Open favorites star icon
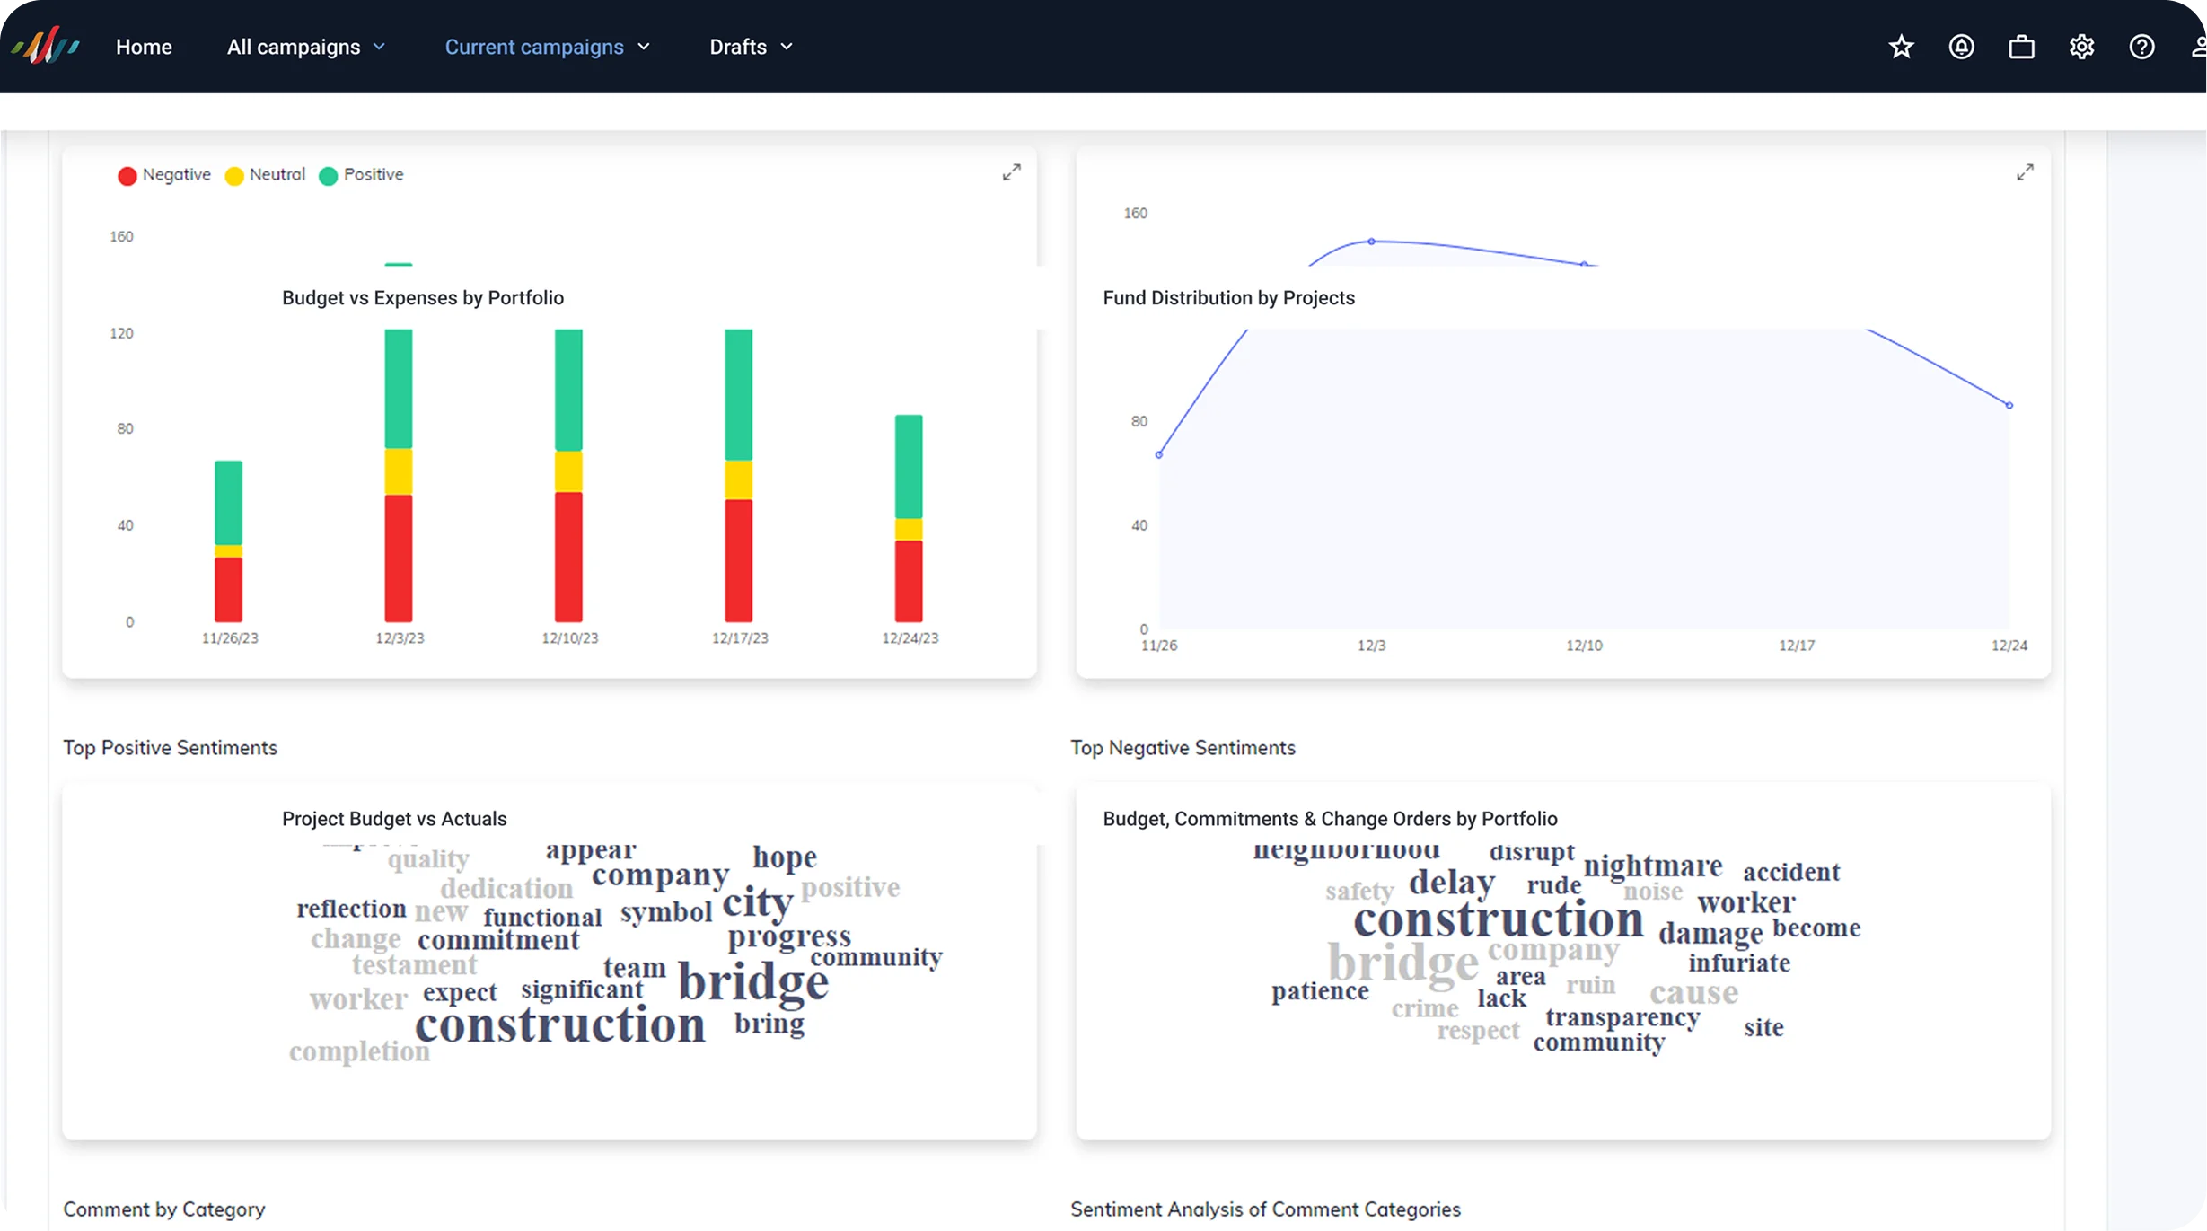 point(1901,47)
